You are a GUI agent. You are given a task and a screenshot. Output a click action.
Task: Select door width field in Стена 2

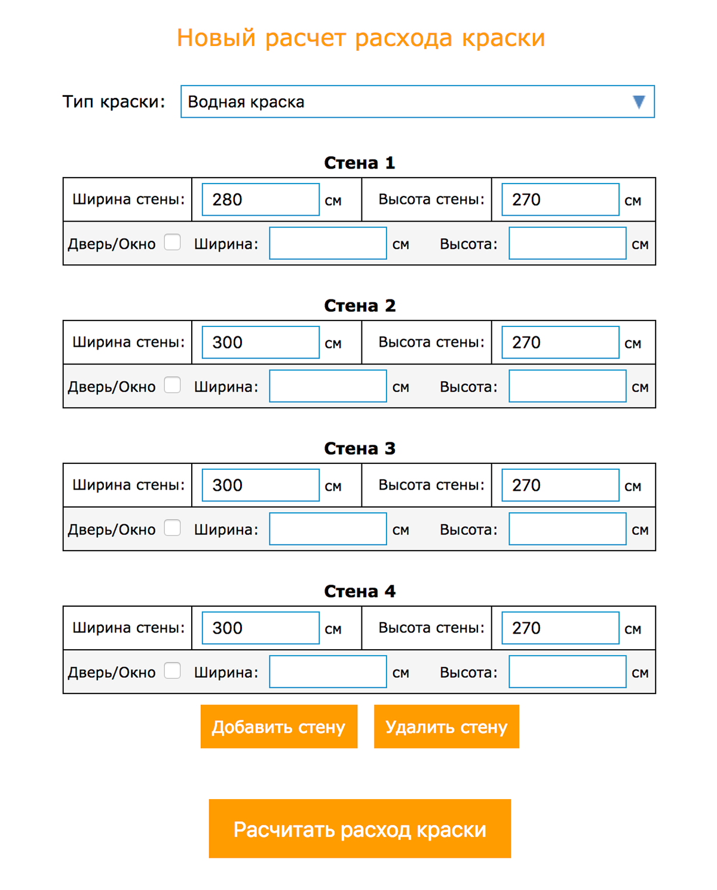coord(328,386)
